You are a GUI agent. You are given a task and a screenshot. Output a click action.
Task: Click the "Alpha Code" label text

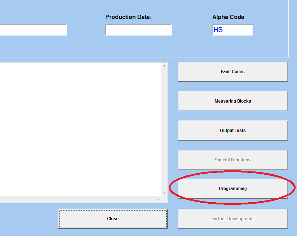tap(228, 17)
